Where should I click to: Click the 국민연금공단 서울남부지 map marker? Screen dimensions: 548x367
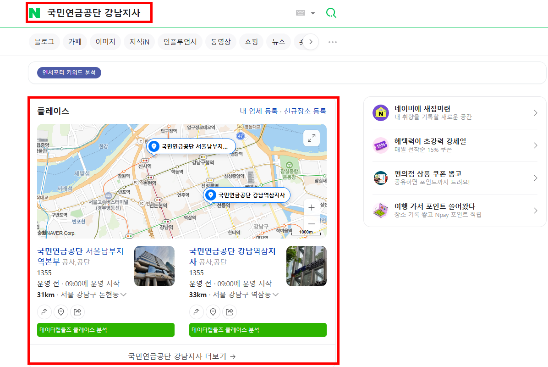(x=191, y=147)
